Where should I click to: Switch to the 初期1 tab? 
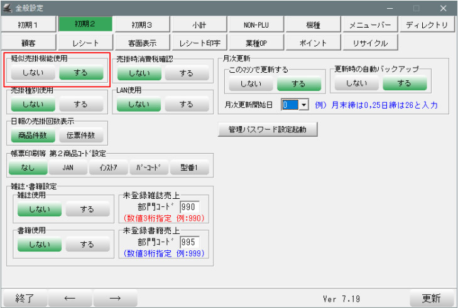(x=28, y=25)
